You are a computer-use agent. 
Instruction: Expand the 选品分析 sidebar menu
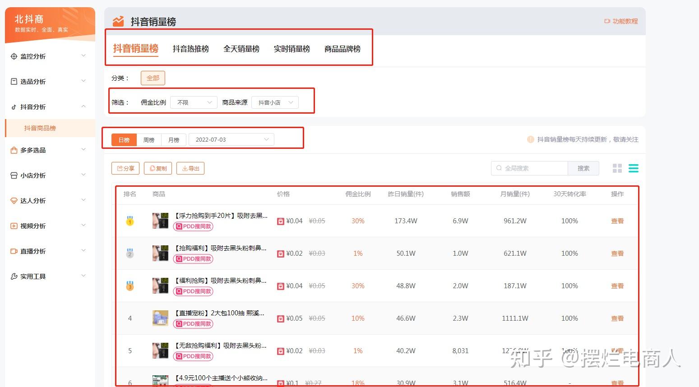(x=83, y=81)
